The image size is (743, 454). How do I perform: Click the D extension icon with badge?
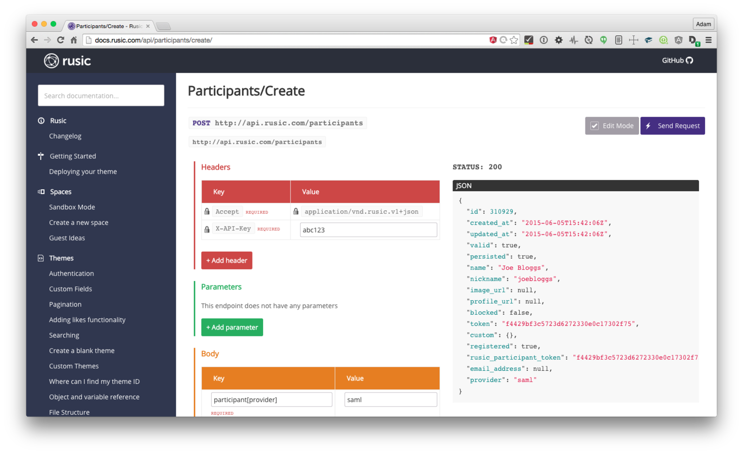694,40
